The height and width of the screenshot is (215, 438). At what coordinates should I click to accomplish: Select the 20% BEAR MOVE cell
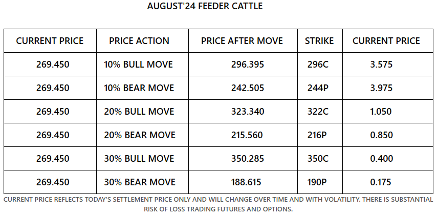coord(139,135)
